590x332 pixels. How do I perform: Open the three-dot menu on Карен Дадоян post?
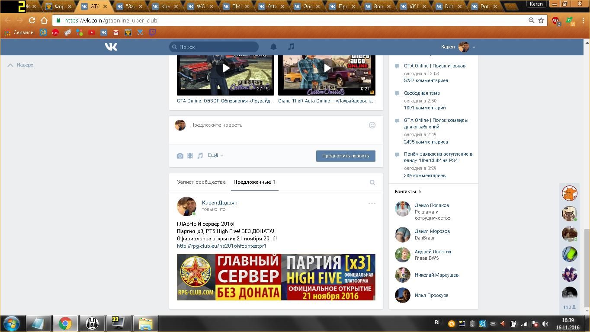click(372, 203)
